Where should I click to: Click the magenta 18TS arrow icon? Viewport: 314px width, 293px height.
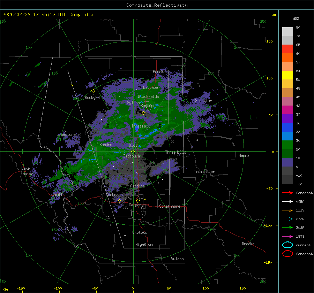(287, 237)
